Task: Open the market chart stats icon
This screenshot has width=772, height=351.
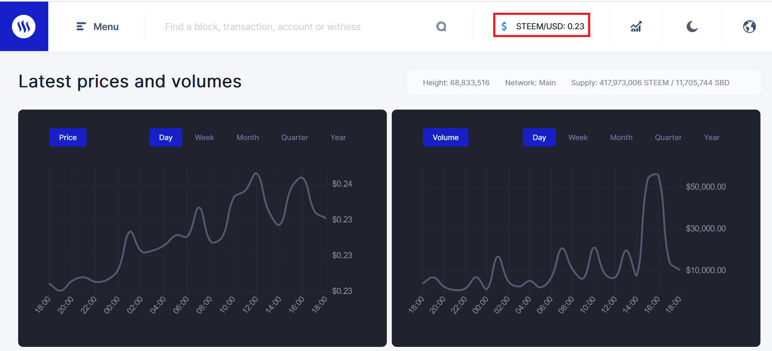Action: [x=636, y=27]
